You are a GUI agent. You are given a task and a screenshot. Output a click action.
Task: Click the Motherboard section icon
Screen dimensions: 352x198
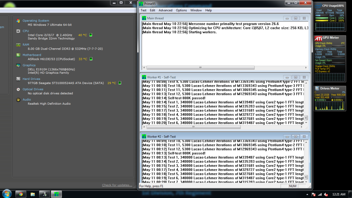tap(18, 55)
